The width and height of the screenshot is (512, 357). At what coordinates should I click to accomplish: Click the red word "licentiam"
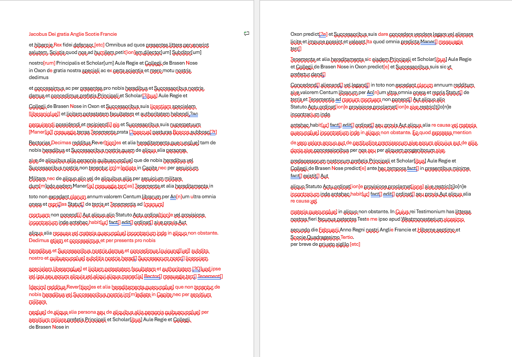click(x=161, y=106)
